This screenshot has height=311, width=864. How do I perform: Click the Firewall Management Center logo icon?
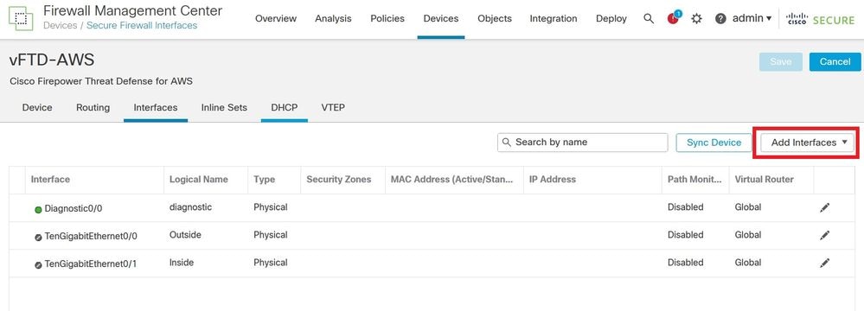pos(21,19)
